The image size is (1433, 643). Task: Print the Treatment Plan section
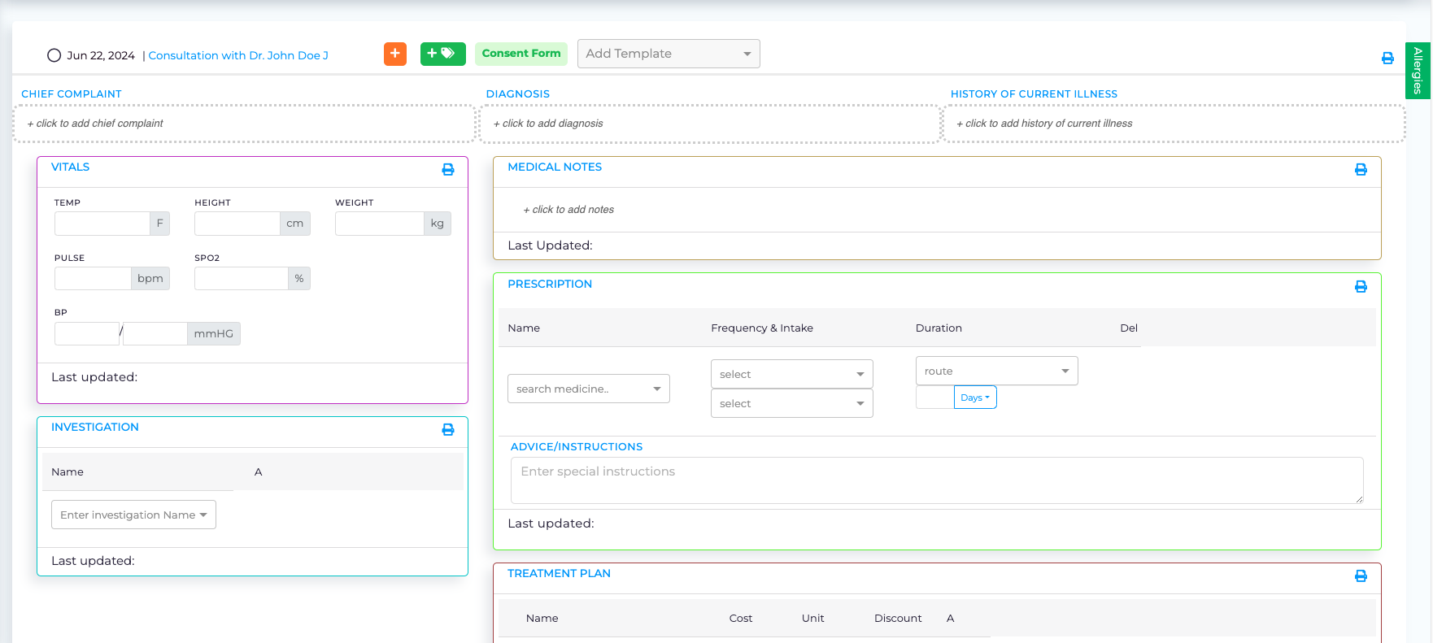[x=1361, y=576]
